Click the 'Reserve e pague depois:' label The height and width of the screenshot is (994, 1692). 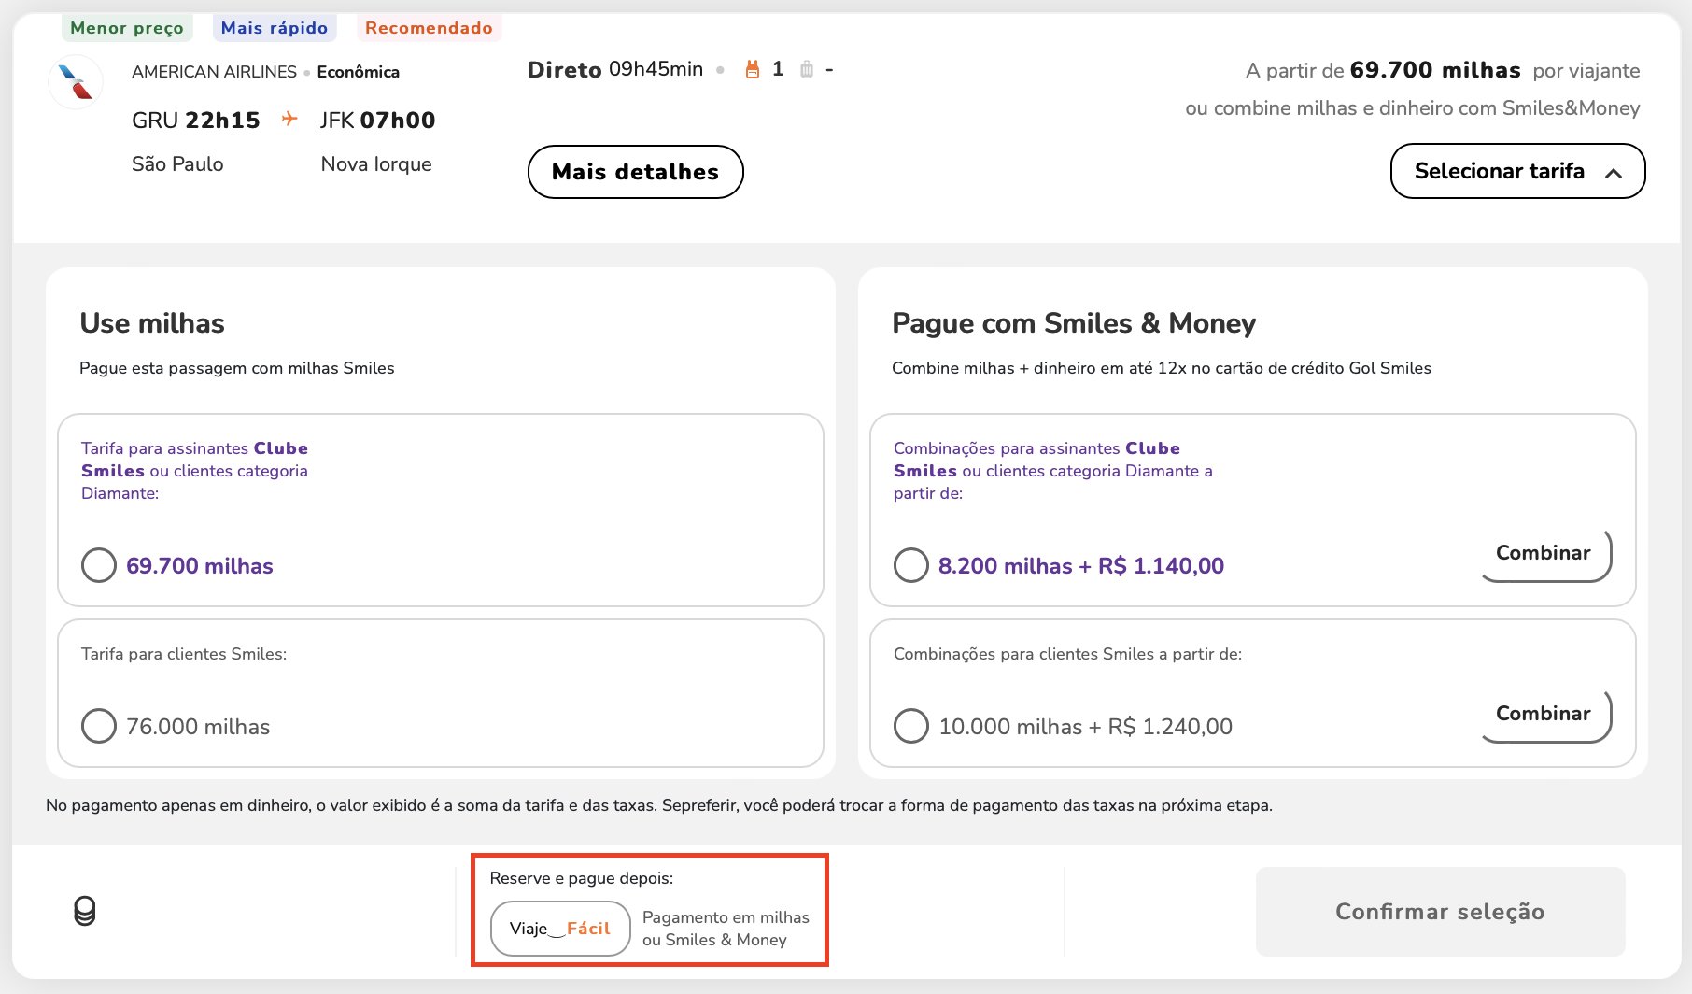(581, 878)
